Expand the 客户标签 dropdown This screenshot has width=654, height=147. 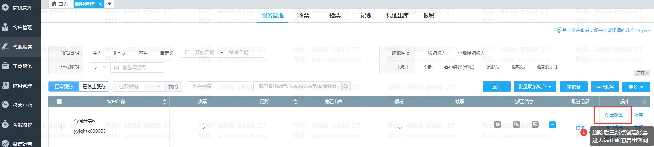pos(218,86)
